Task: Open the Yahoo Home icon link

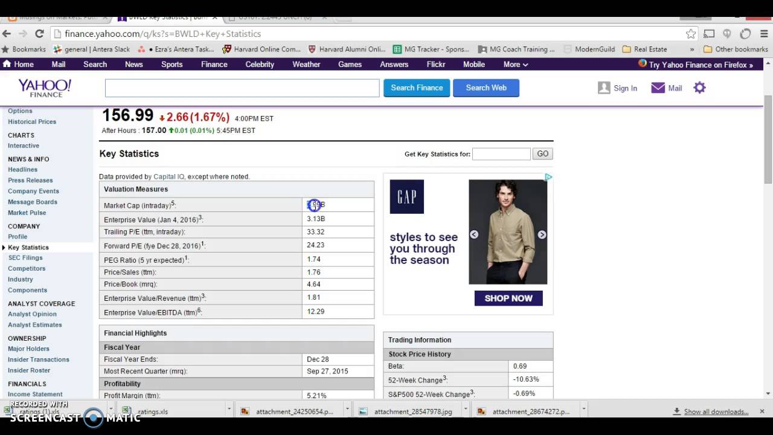Action: coord(7,64)
